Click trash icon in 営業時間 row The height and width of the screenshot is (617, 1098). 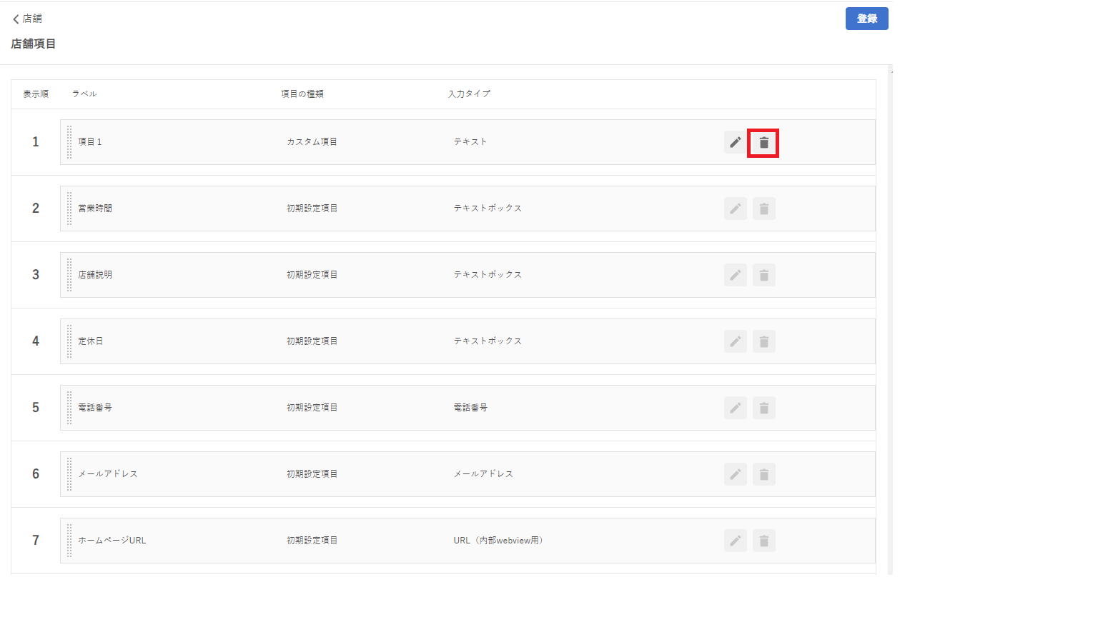763,209
